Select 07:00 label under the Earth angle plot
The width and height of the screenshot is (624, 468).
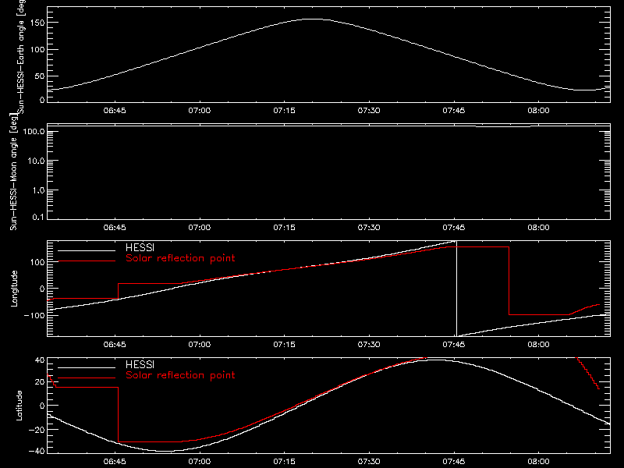[200, 110]
